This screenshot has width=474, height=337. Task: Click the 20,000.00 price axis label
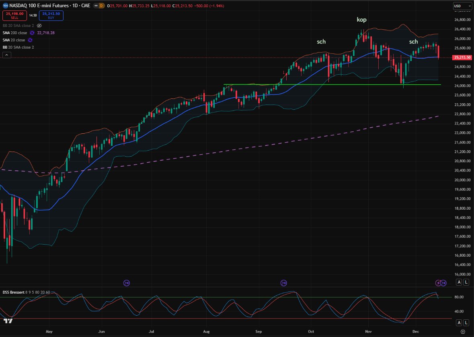tap(462, 180)
